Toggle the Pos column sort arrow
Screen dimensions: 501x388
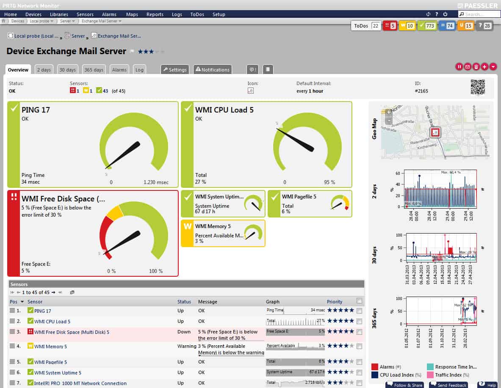[x=22, y=301]
